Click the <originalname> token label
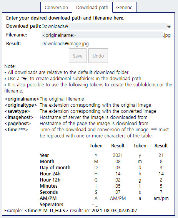The width and height of the screenshot is (178, 218). (x=22, y=99)
